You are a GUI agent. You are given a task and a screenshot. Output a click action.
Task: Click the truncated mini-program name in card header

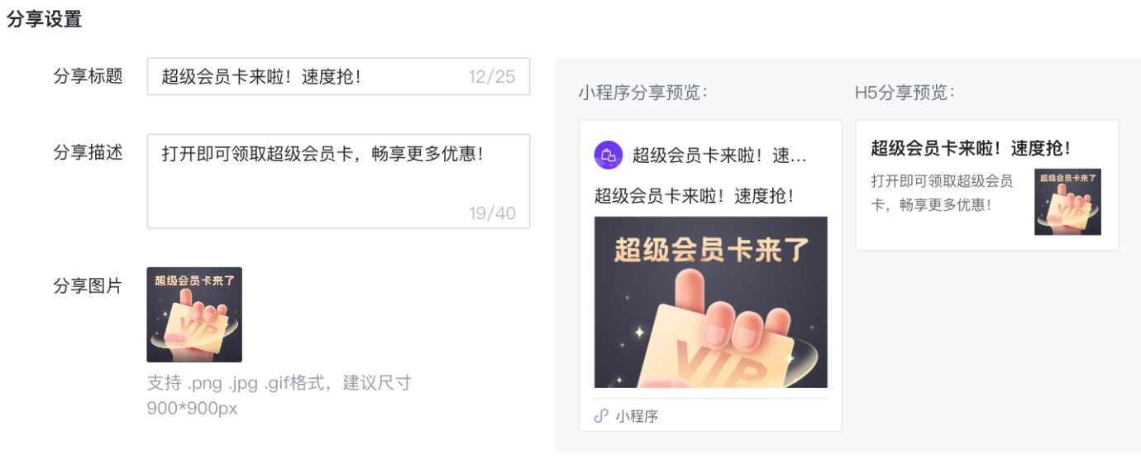pos(719,156)
